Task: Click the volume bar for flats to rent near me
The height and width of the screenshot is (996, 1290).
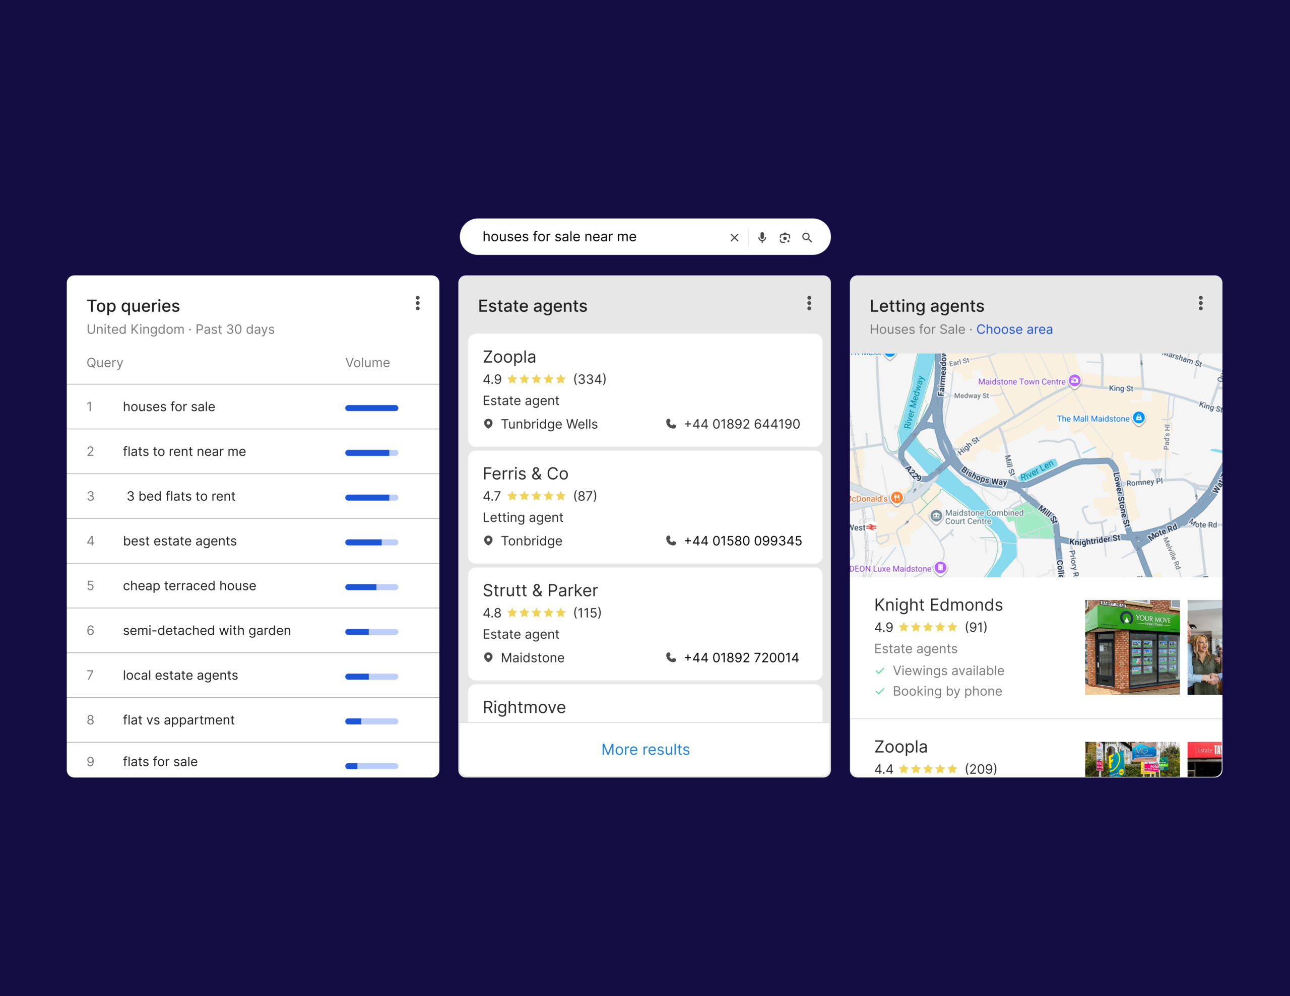Action: [x=371, y=452]
